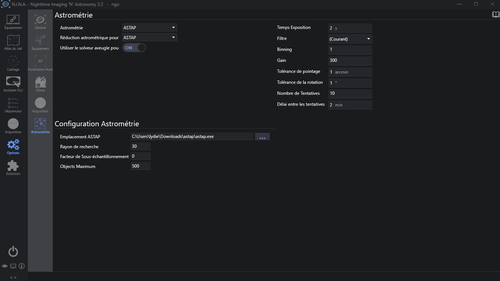Collapse the sidebar with the << arrows

click(13, 277)
